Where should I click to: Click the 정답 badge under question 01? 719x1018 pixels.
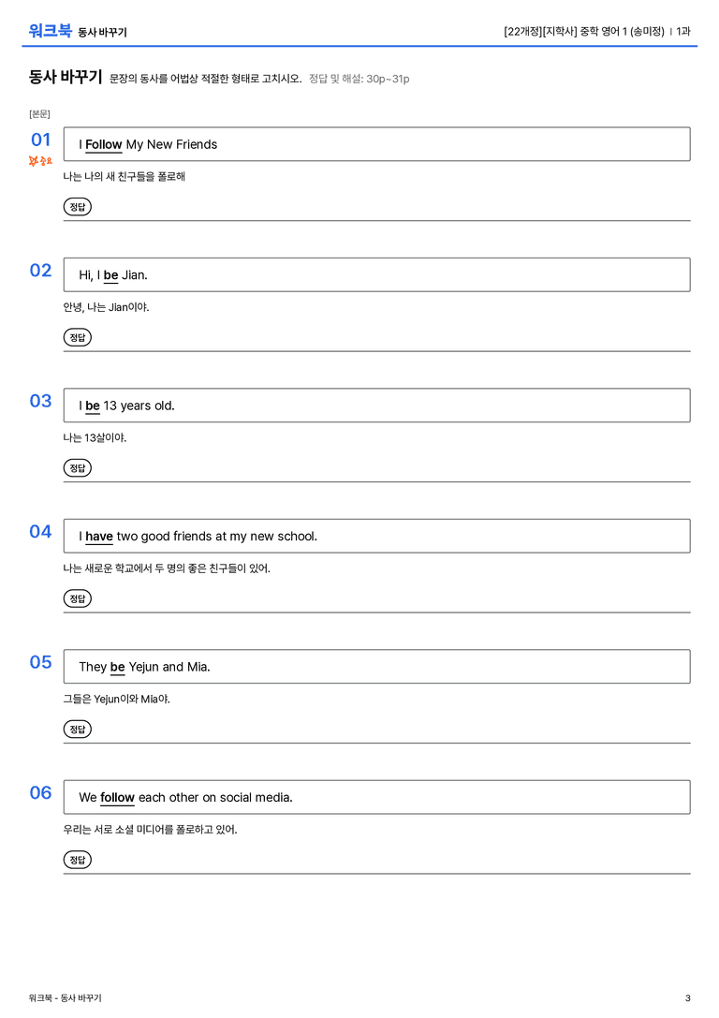coord(77,207)
